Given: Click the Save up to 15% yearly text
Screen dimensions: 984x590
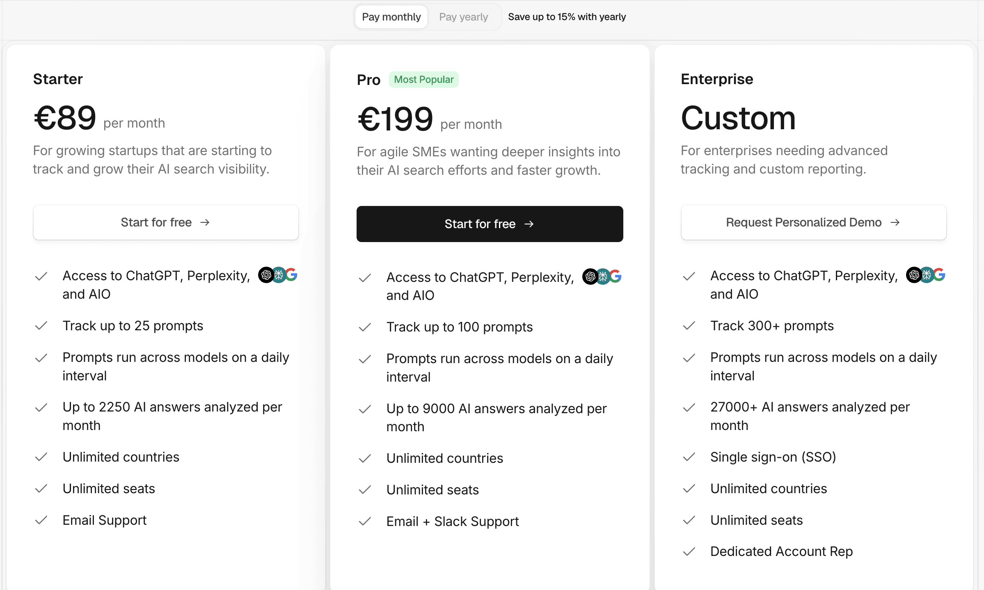Looking at the screenshot, I should pyautogui.click(x=567, y=17).
